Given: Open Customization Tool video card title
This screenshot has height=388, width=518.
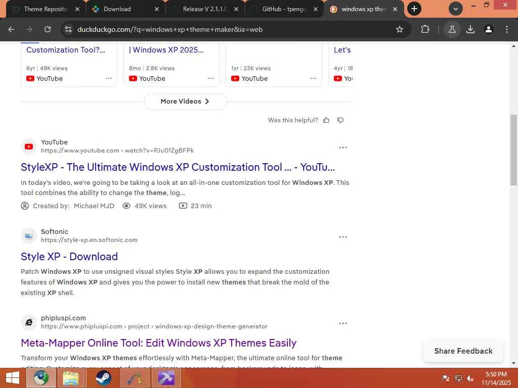Looking at the screenshot, I should [66, 50].
